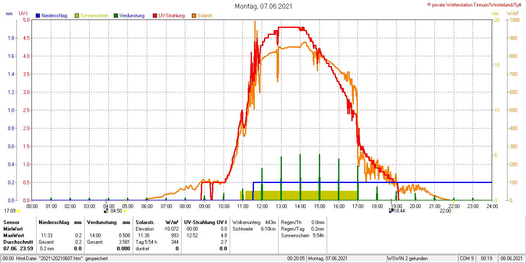526x263 pixels.
Task: Click the dunkel label in Solarstr. column
Action: click(142, 249)
